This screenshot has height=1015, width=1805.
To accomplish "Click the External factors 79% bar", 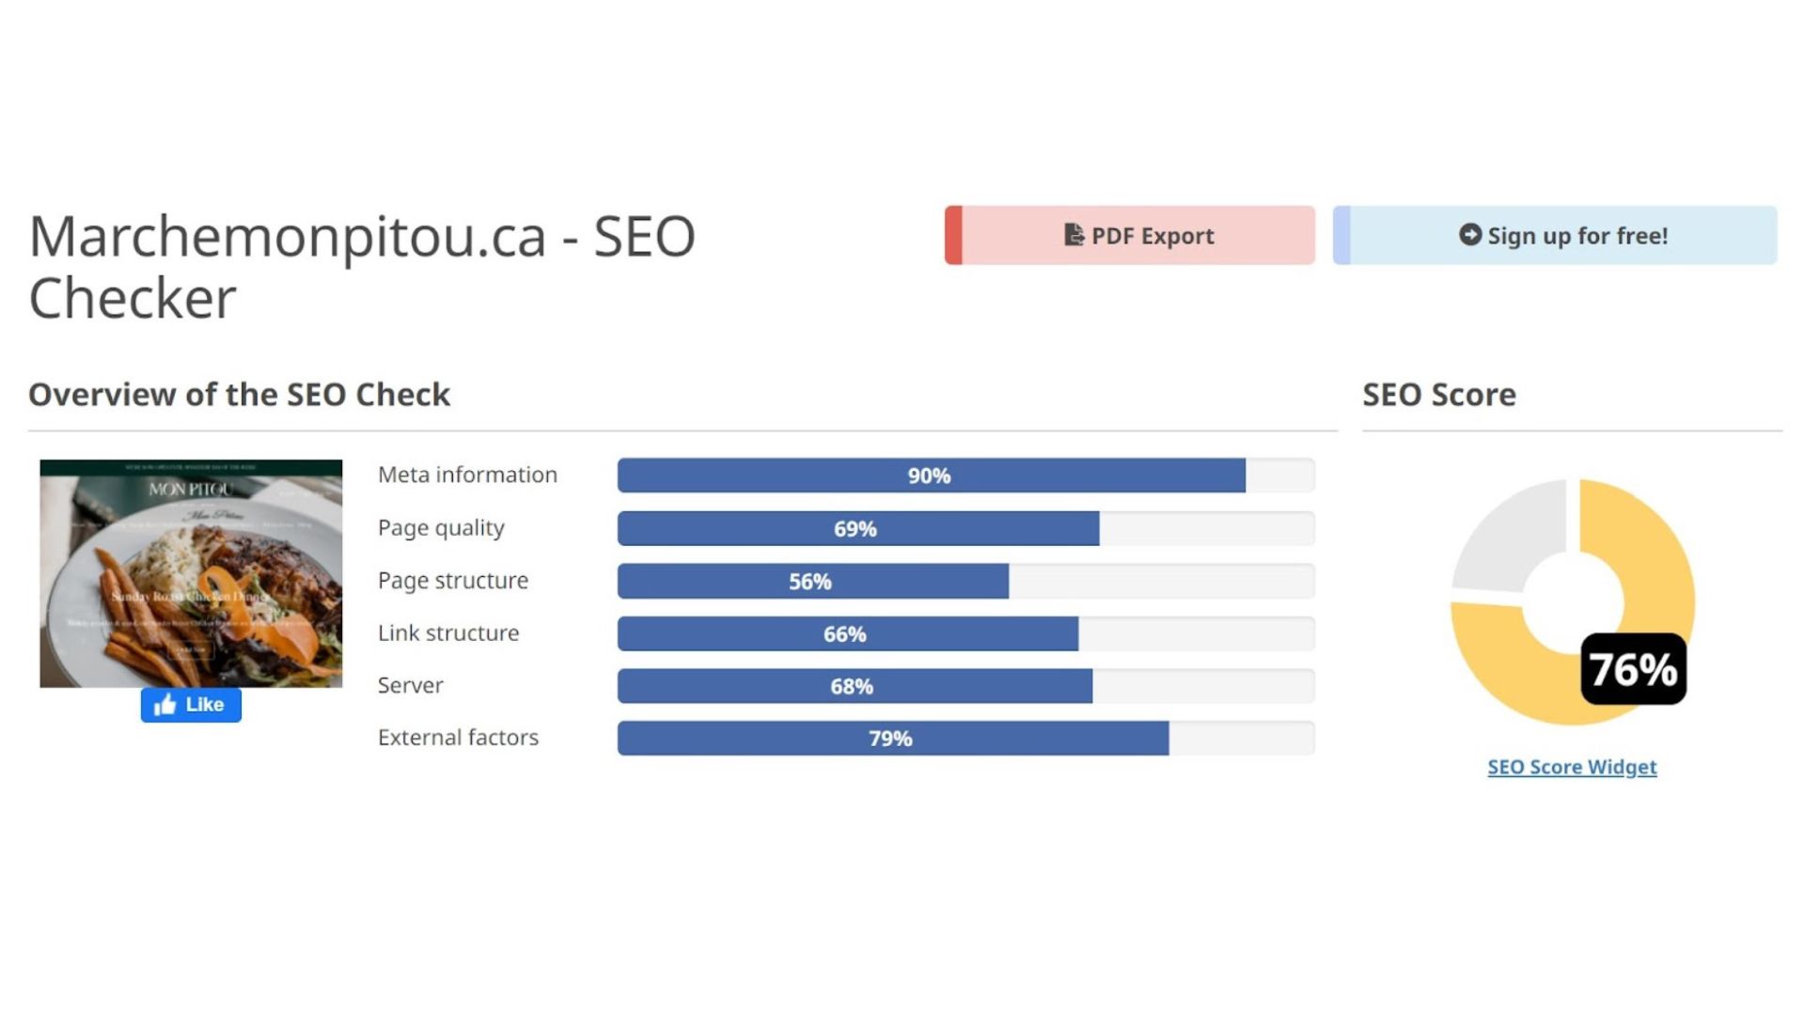I will point(892,739).
